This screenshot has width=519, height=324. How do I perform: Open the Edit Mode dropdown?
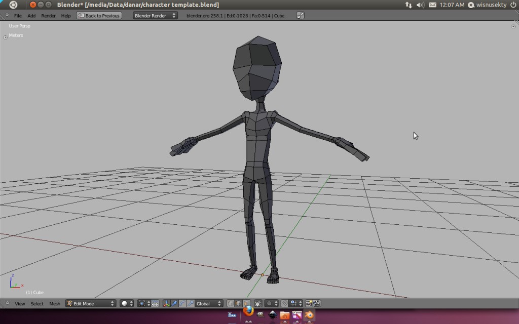pyautogui.click(x=90, y=303)
